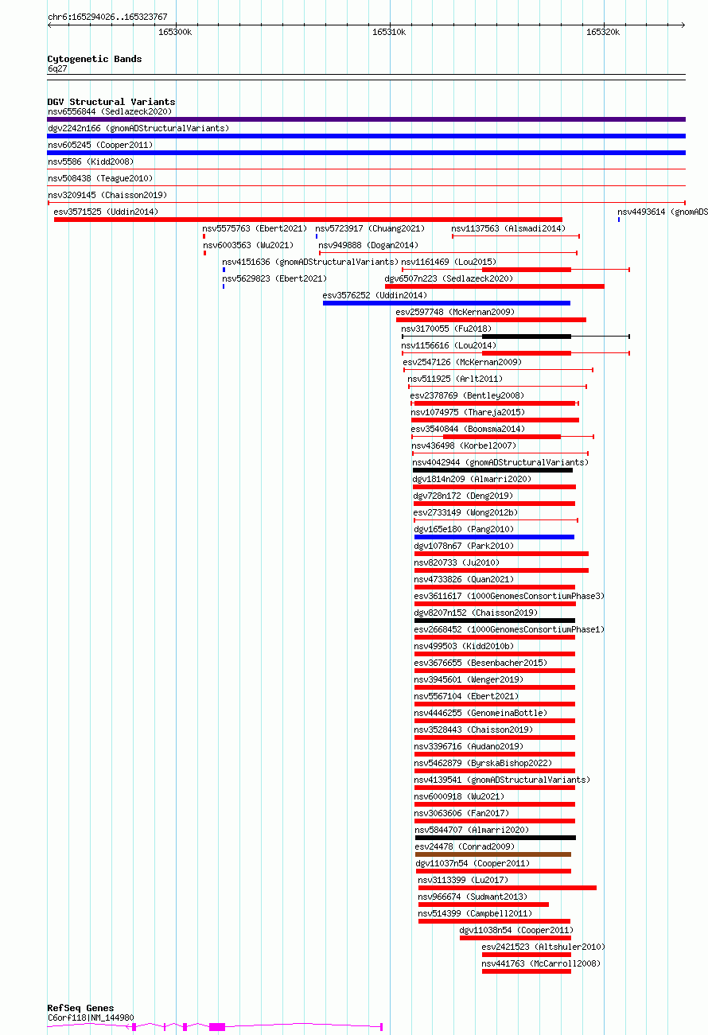Click variant nsv5462879 (ByrskaBishop2022)
708x1035 pixels.
pos(483,763)
